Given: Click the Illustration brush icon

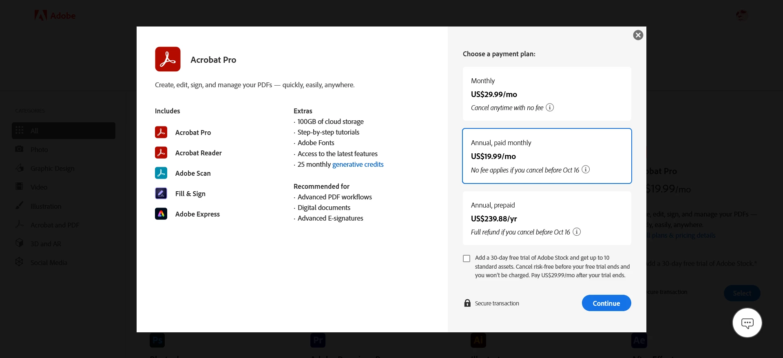Looking at the screenshot, I should [19, 206].
